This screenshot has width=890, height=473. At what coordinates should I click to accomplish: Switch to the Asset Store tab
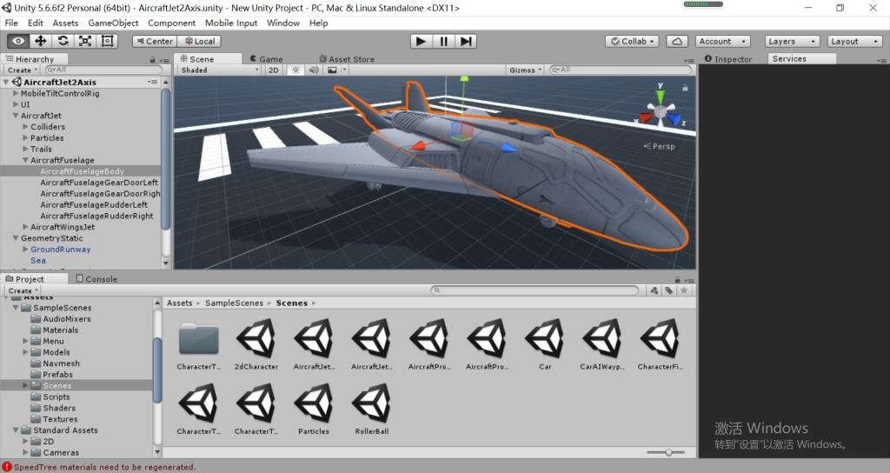tap(346, 58)
